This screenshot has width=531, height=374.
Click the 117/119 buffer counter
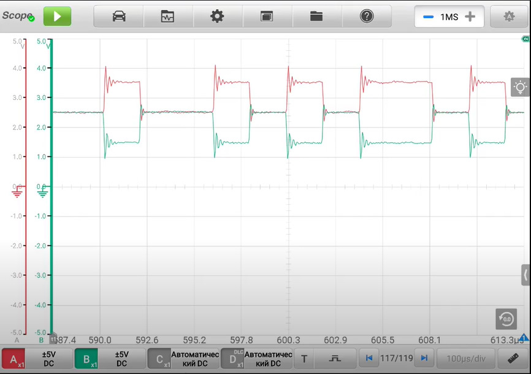[x=397, y=358]
